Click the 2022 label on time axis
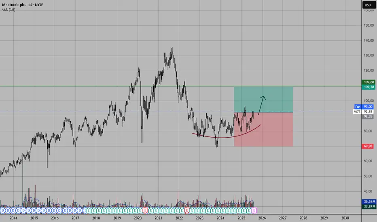The image size is (377, 222). (x=179, y=218)
